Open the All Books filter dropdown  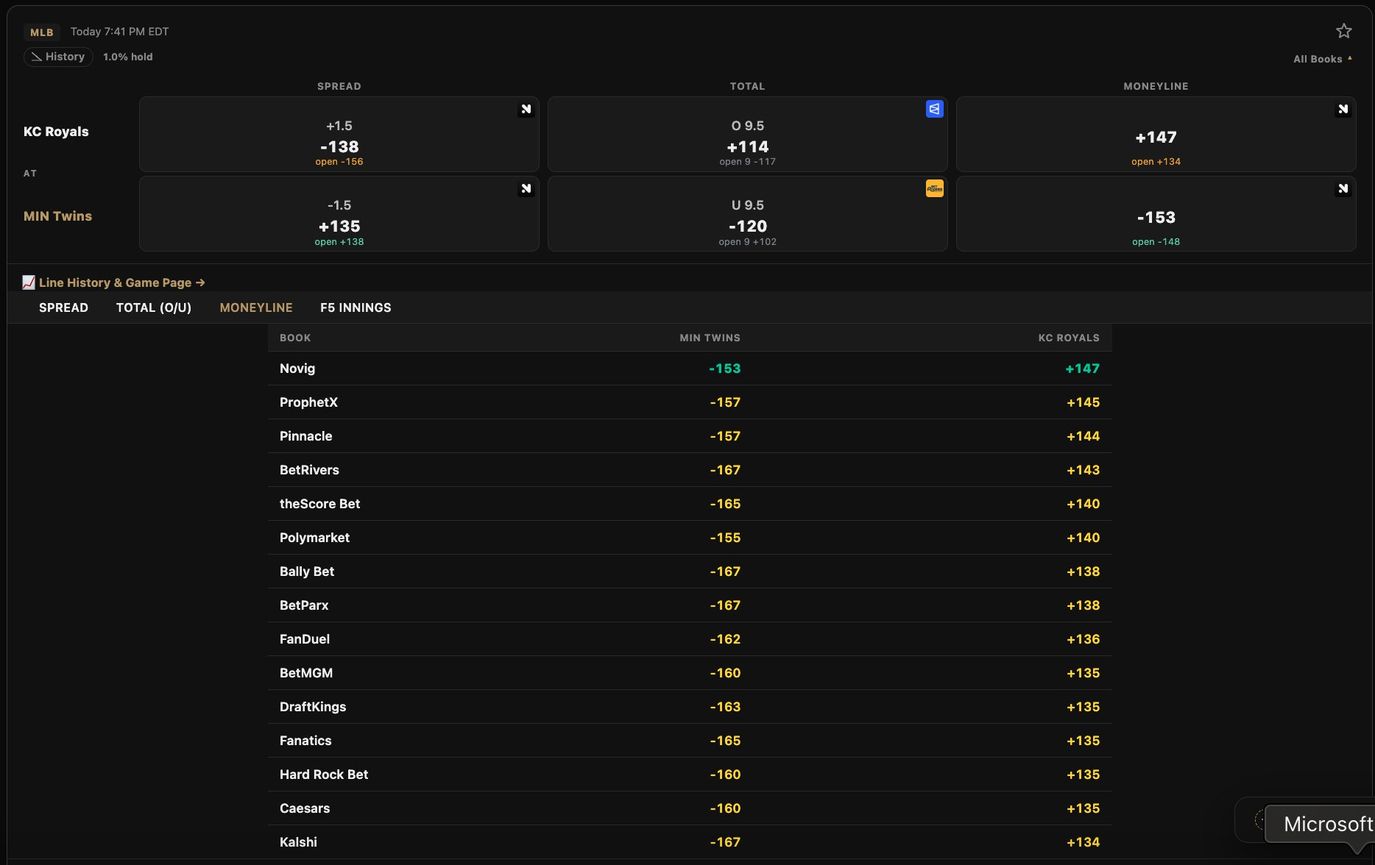tap(1322, 59)
